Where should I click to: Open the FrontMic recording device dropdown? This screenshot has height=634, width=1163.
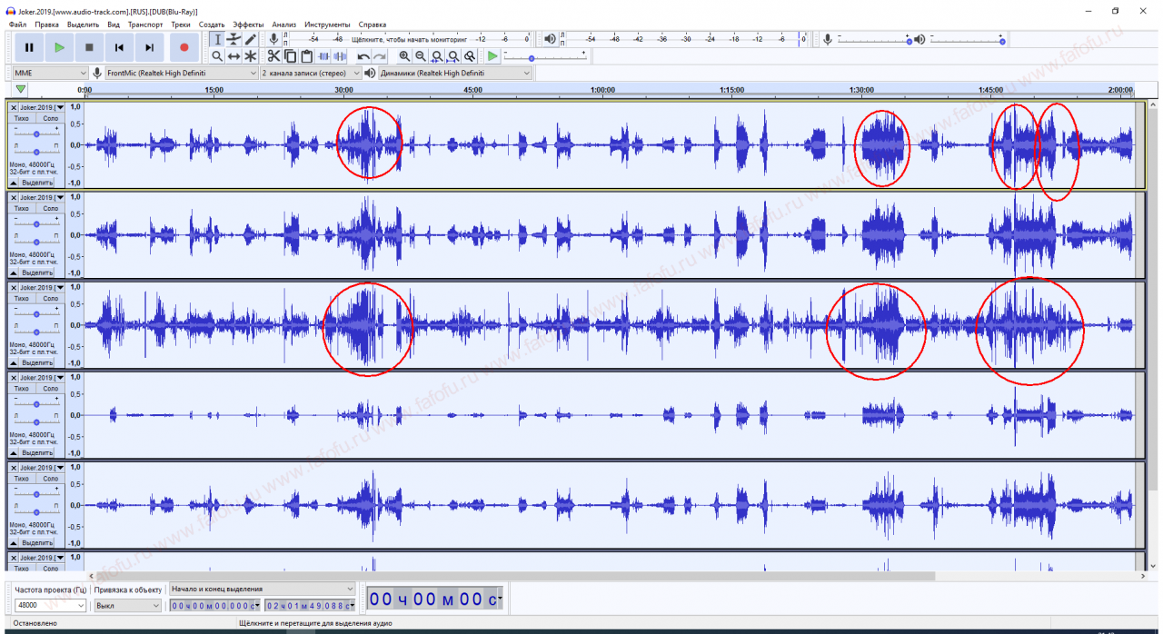pyautogui.click(x=182, y=73)
